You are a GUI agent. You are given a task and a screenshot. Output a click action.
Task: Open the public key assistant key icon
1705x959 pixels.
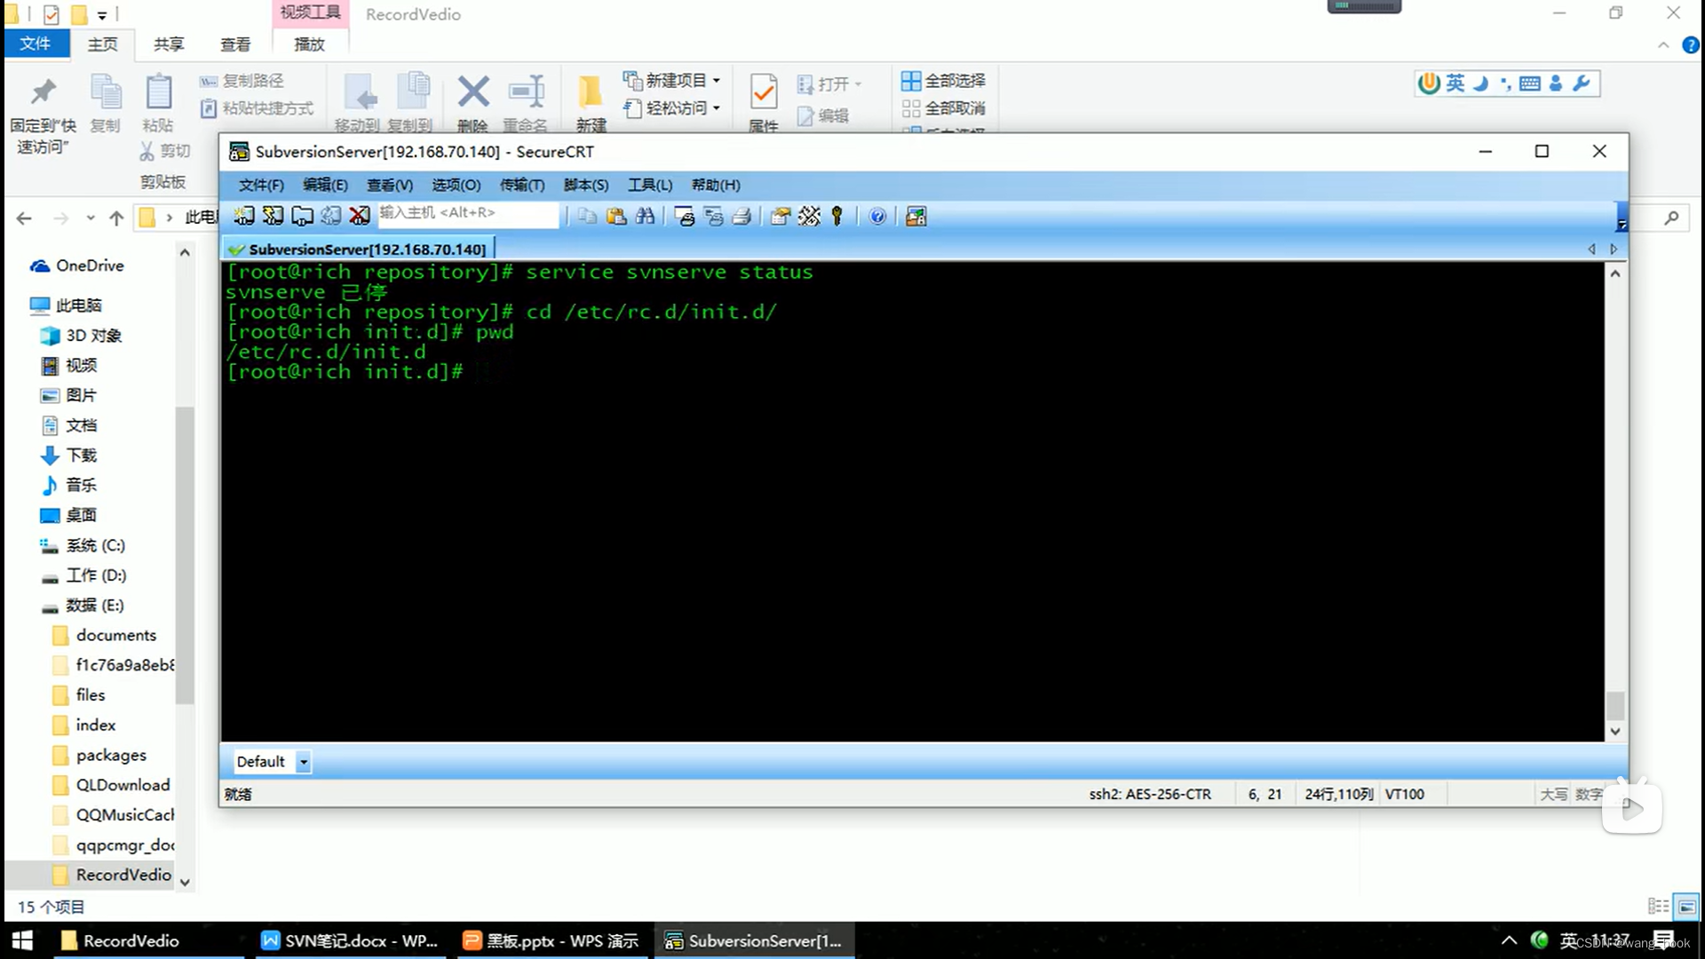point(837,216)
